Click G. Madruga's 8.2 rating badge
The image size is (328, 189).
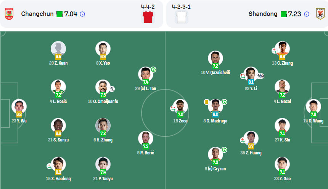coord(215,114)
